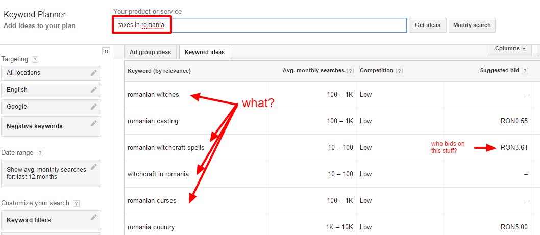Open help icon for Suggested bid column

[525, 71]
